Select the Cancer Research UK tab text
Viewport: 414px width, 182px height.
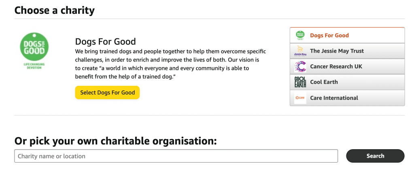336,66
